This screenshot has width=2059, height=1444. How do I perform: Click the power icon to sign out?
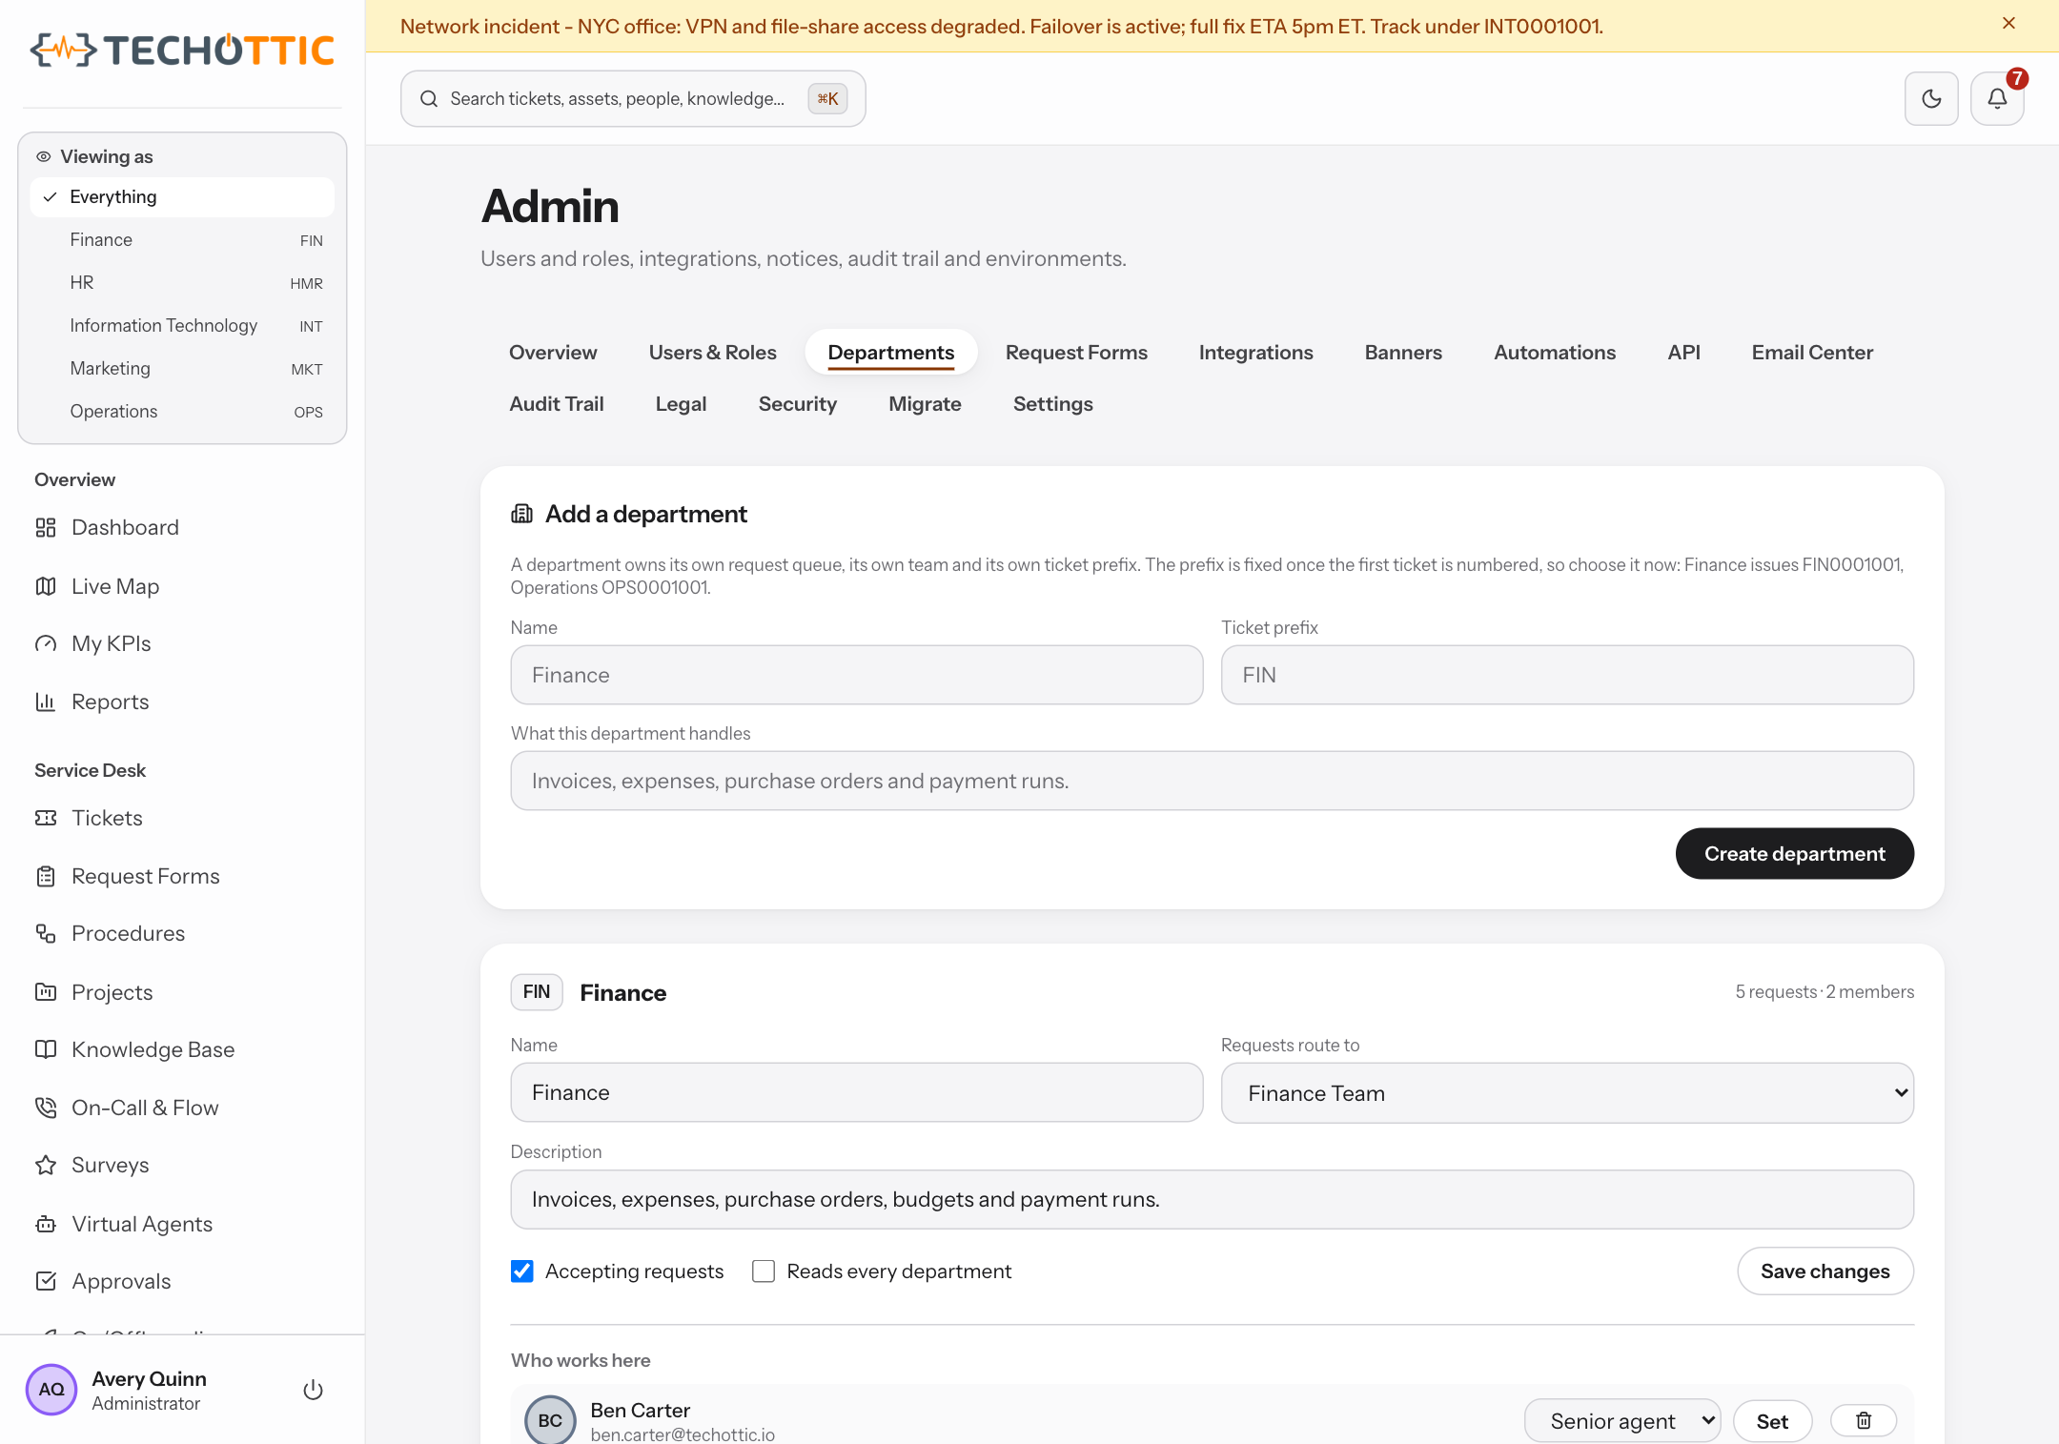point(313,1390)
